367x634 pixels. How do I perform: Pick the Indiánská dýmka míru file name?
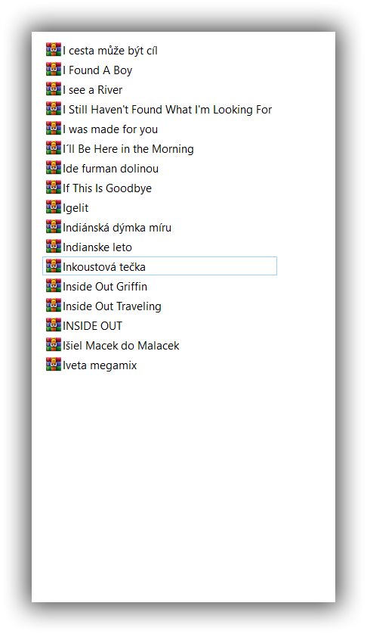coord(117,228)
